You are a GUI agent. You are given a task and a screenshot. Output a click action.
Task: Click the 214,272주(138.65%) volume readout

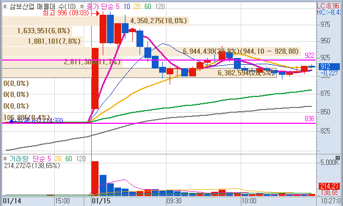click(32, 166)
